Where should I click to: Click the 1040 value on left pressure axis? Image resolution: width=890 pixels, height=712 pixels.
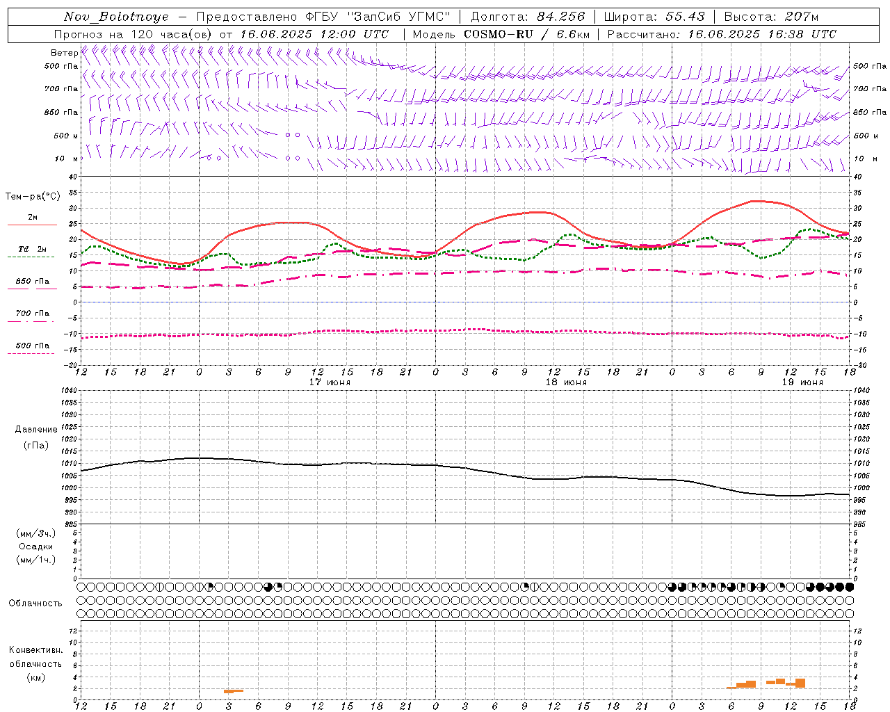[70, 390]
